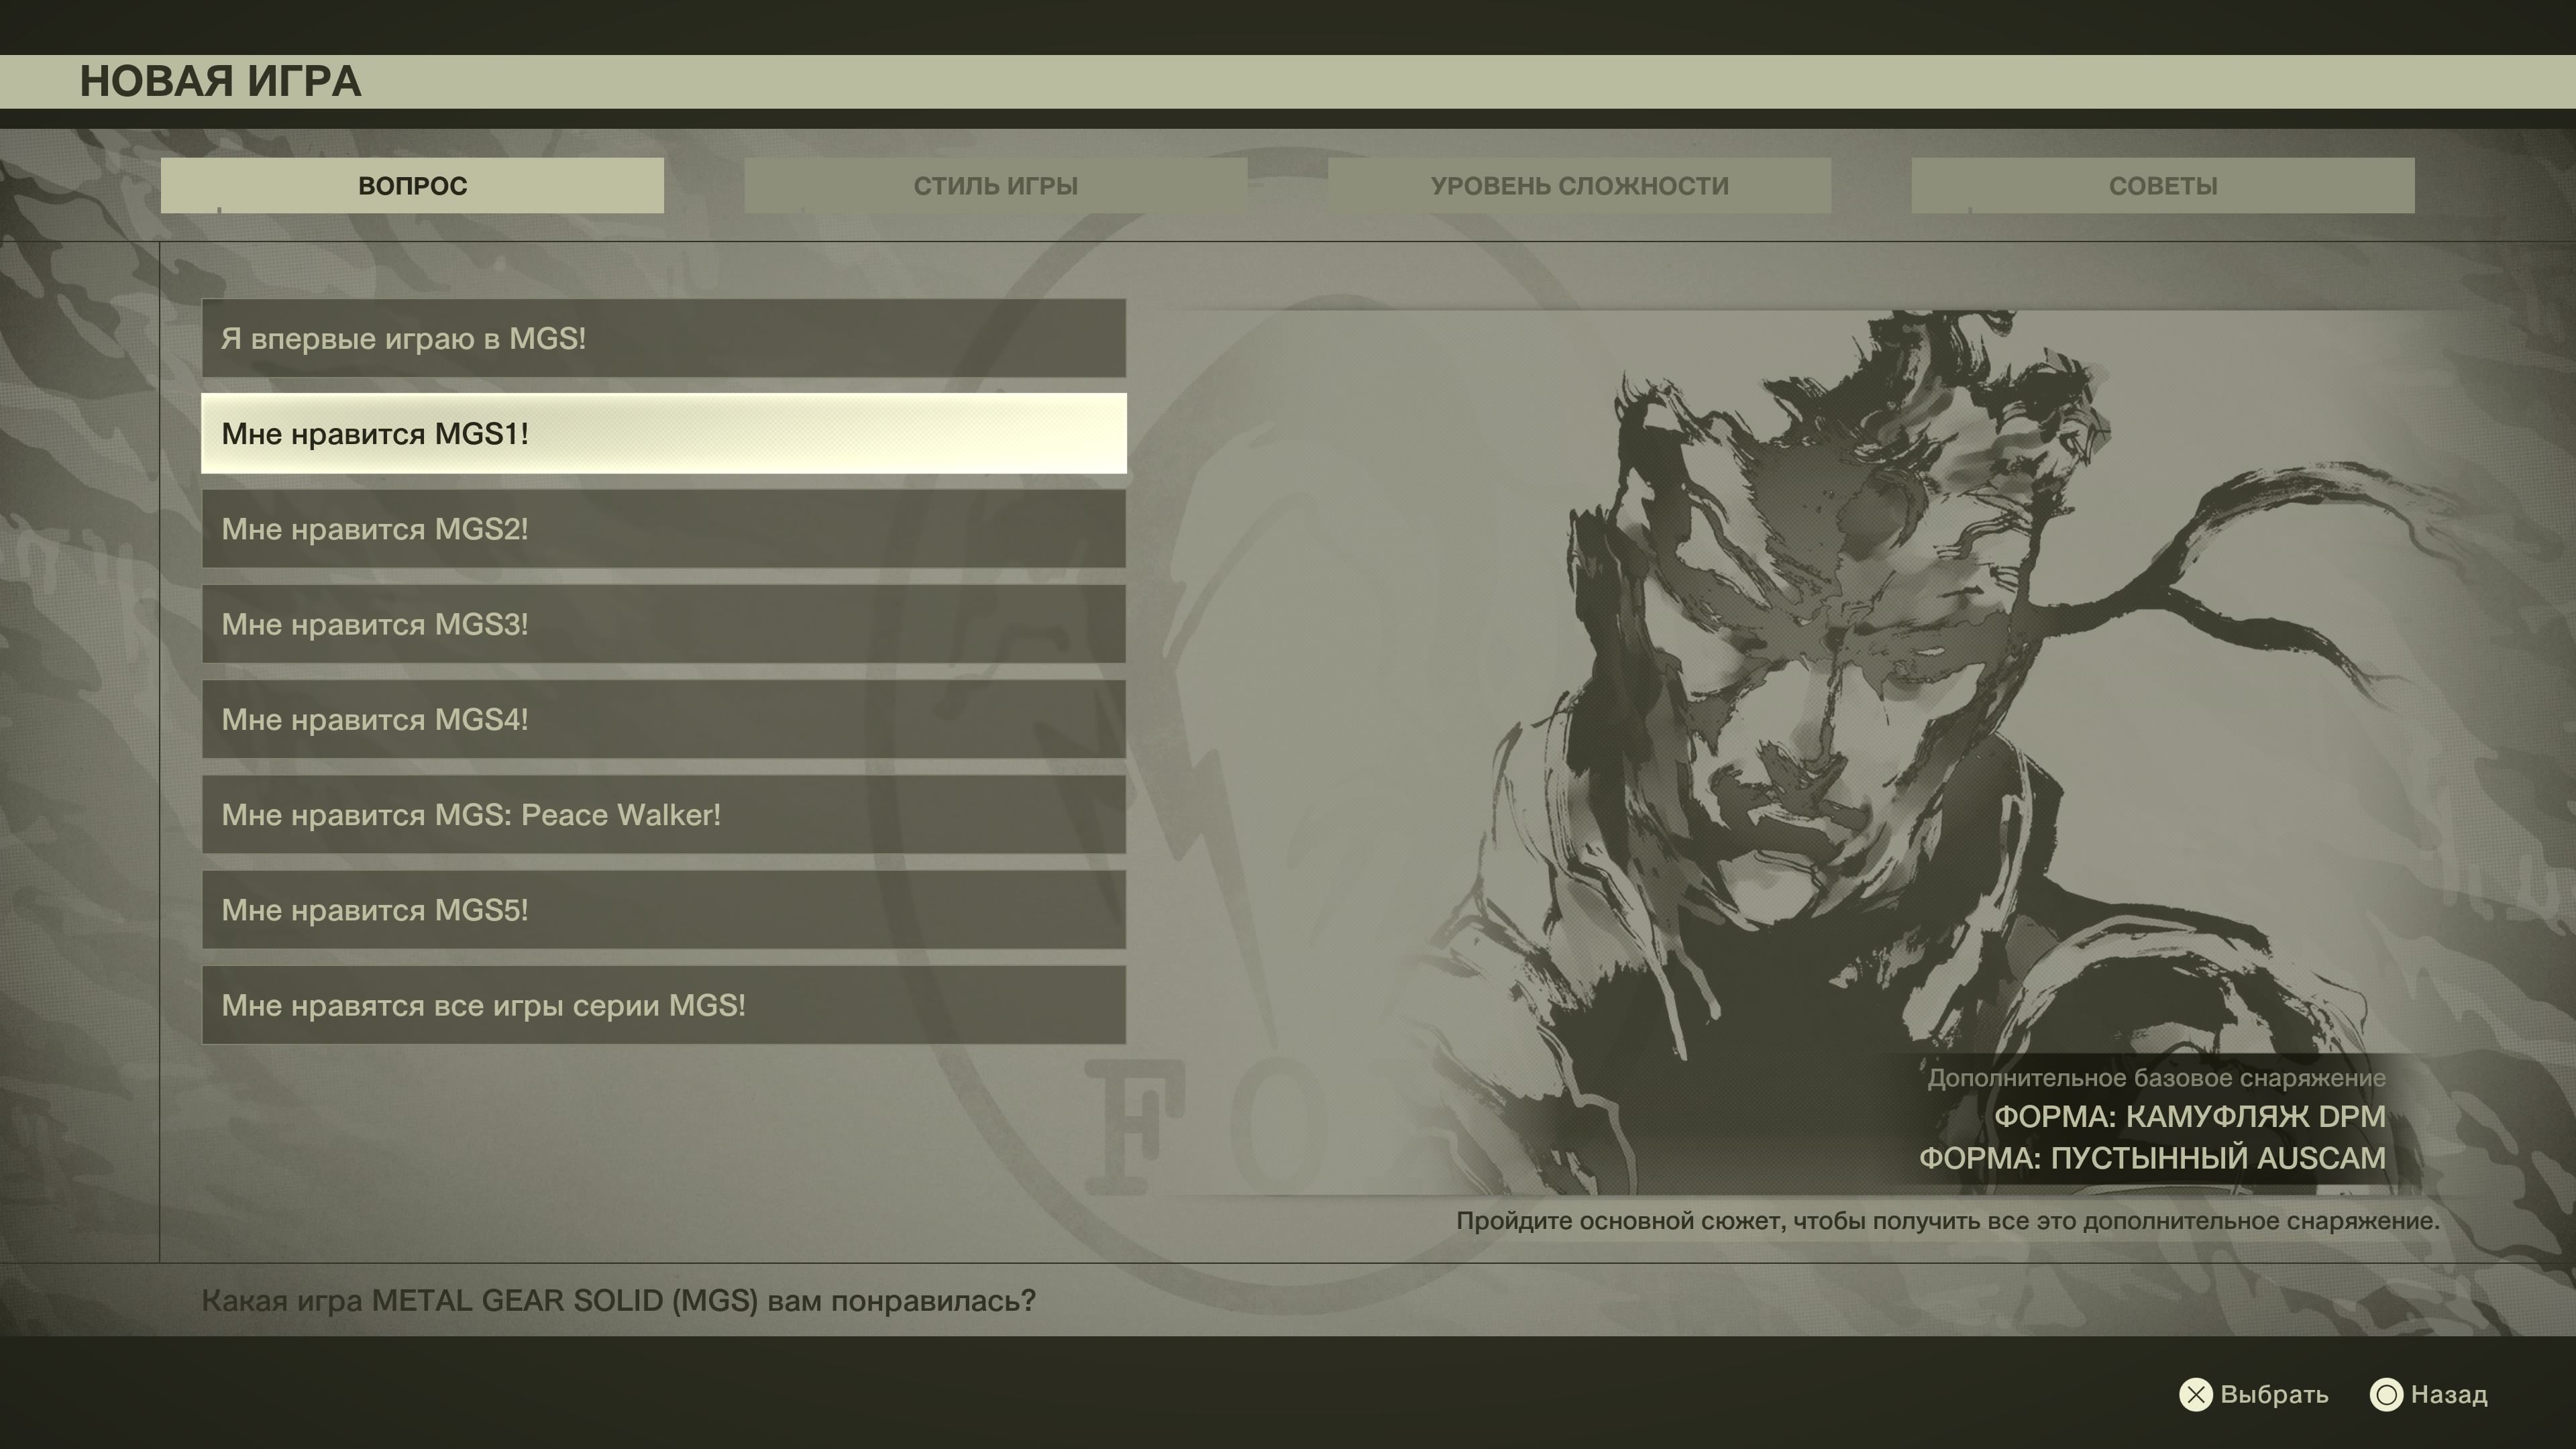Pick 'Мне нравится MGS2!' answer
The image size is (2576, 1449).
(x=664, y=529)
